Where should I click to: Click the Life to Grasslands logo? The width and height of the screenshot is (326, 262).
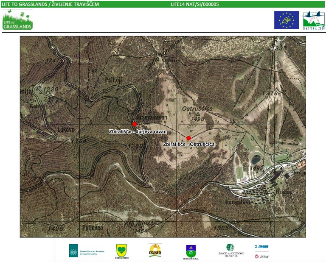tap(17, 20)
